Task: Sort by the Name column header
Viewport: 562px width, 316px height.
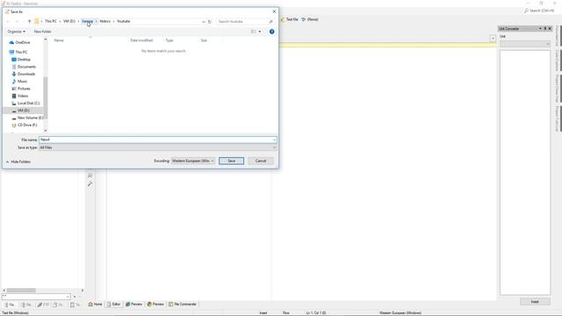Action: 59,40
